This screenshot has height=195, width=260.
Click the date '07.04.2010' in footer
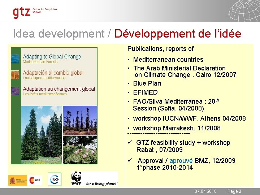205,191
